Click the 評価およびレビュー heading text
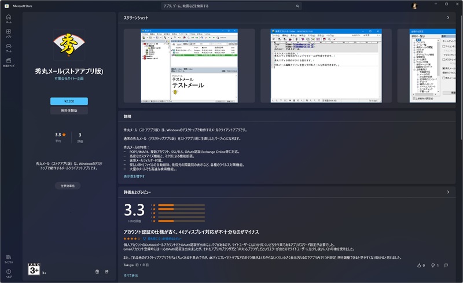Image resolution: width=463 pixels, height=283 pixels. click(137, 192)
